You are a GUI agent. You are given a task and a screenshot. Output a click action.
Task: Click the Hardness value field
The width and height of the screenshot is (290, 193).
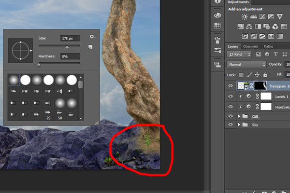point(70,56)
